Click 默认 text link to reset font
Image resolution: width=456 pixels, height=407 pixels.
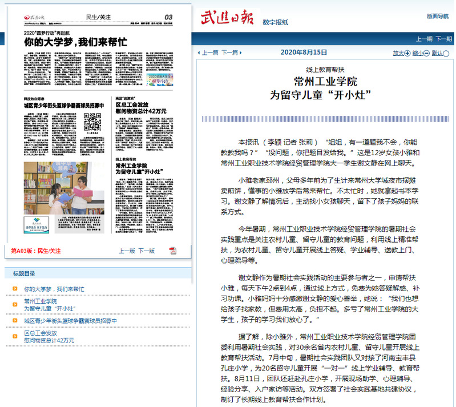coord(437,53)
